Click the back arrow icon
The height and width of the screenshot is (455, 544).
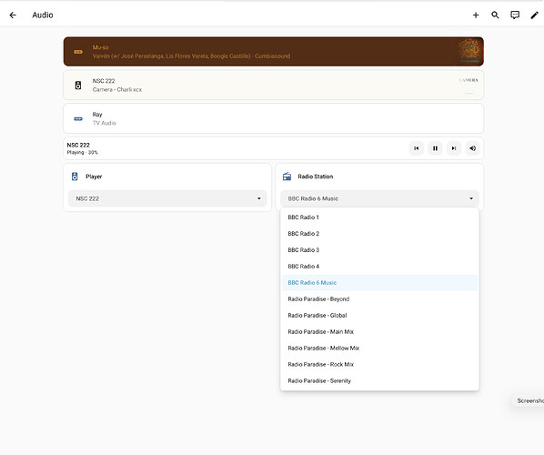(13, 15)
